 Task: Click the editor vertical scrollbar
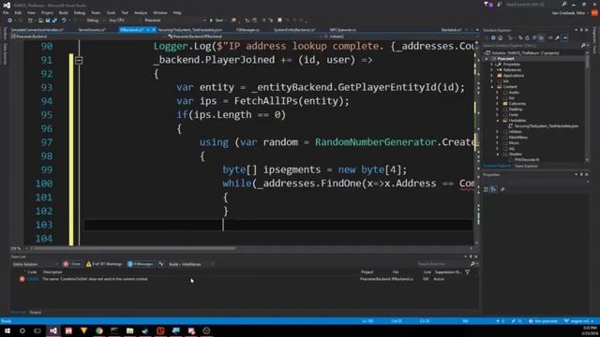[x=476, y=141]
